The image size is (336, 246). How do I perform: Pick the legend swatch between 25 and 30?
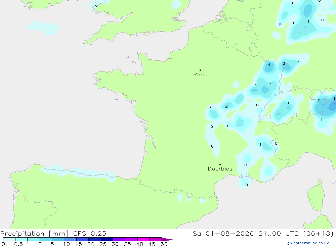click(x=107, y=239)
